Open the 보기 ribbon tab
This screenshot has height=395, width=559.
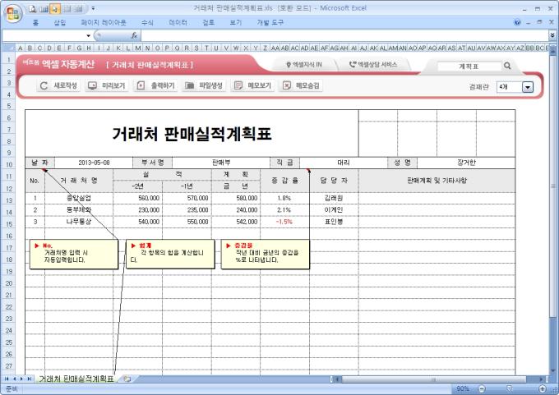[x=236, y=22]
